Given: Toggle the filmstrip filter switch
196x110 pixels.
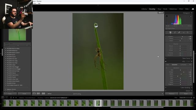Looking at the screenshot, I should click(194, 98).
